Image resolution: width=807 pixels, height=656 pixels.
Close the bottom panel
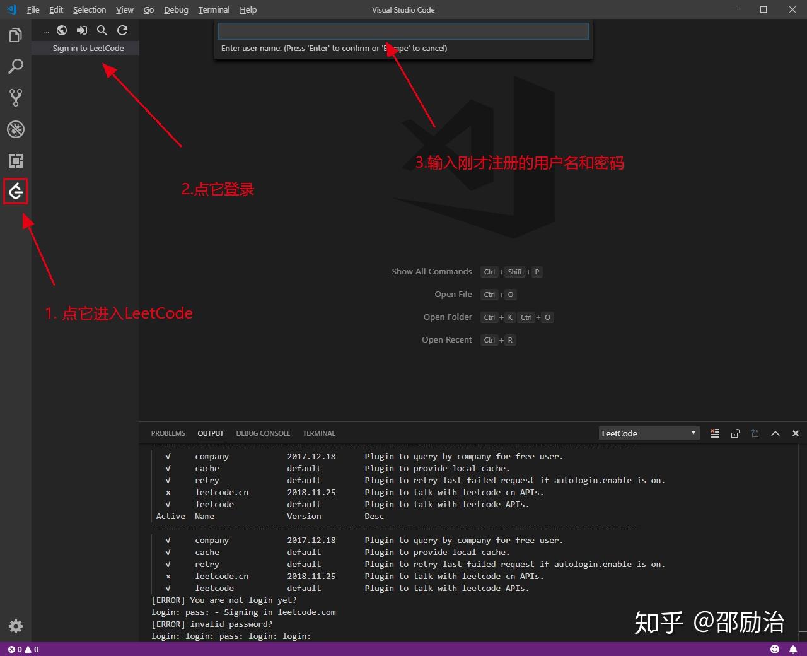(796, 433)
